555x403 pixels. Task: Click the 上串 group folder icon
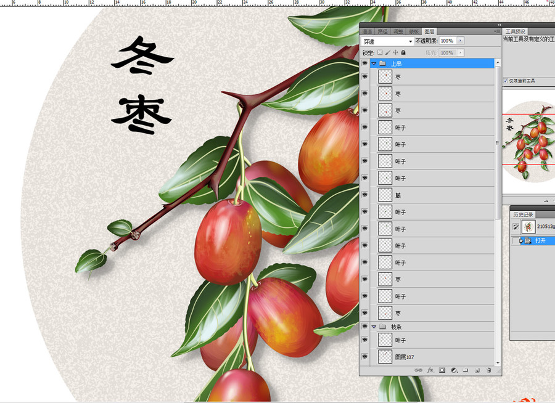tap(382, 63)
